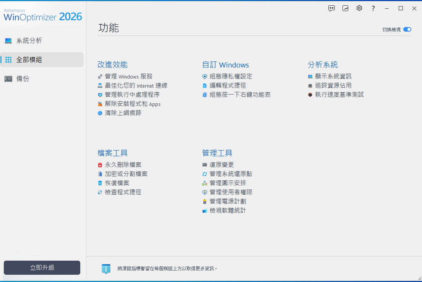422x282 pixels.
Task: Click the blue globe icon beside 清除上網痕跡
Action: point(100,113)
